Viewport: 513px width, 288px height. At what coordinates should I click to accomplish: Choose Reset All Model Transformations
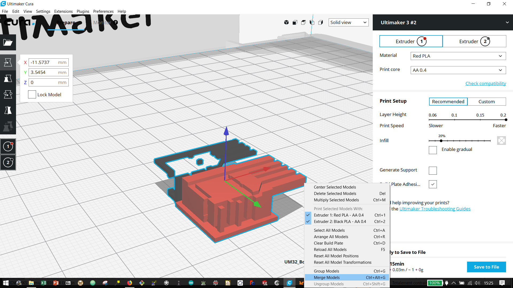[x=347, y=262]
